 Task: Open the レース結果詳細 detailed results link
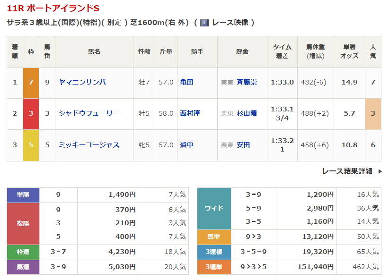[x=347, y=171]
